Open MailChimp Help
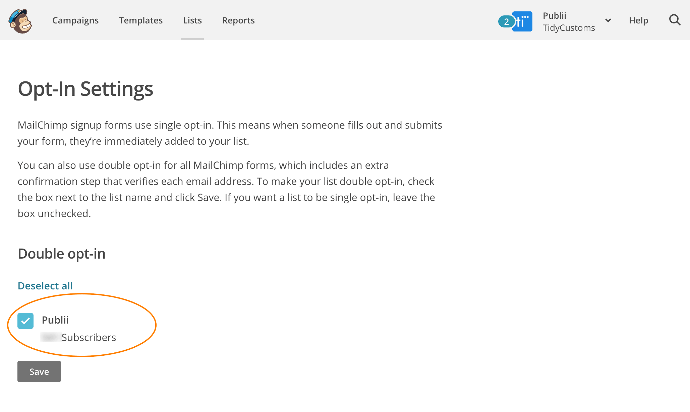The height and width of the screenshot is (412, 690). pyautogui.click(x=638, y=20)
